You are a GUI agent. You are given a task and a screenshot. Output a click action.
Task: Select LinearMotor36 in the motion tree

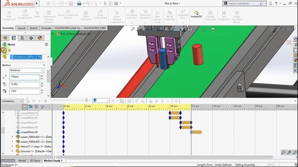pos(29,118)
